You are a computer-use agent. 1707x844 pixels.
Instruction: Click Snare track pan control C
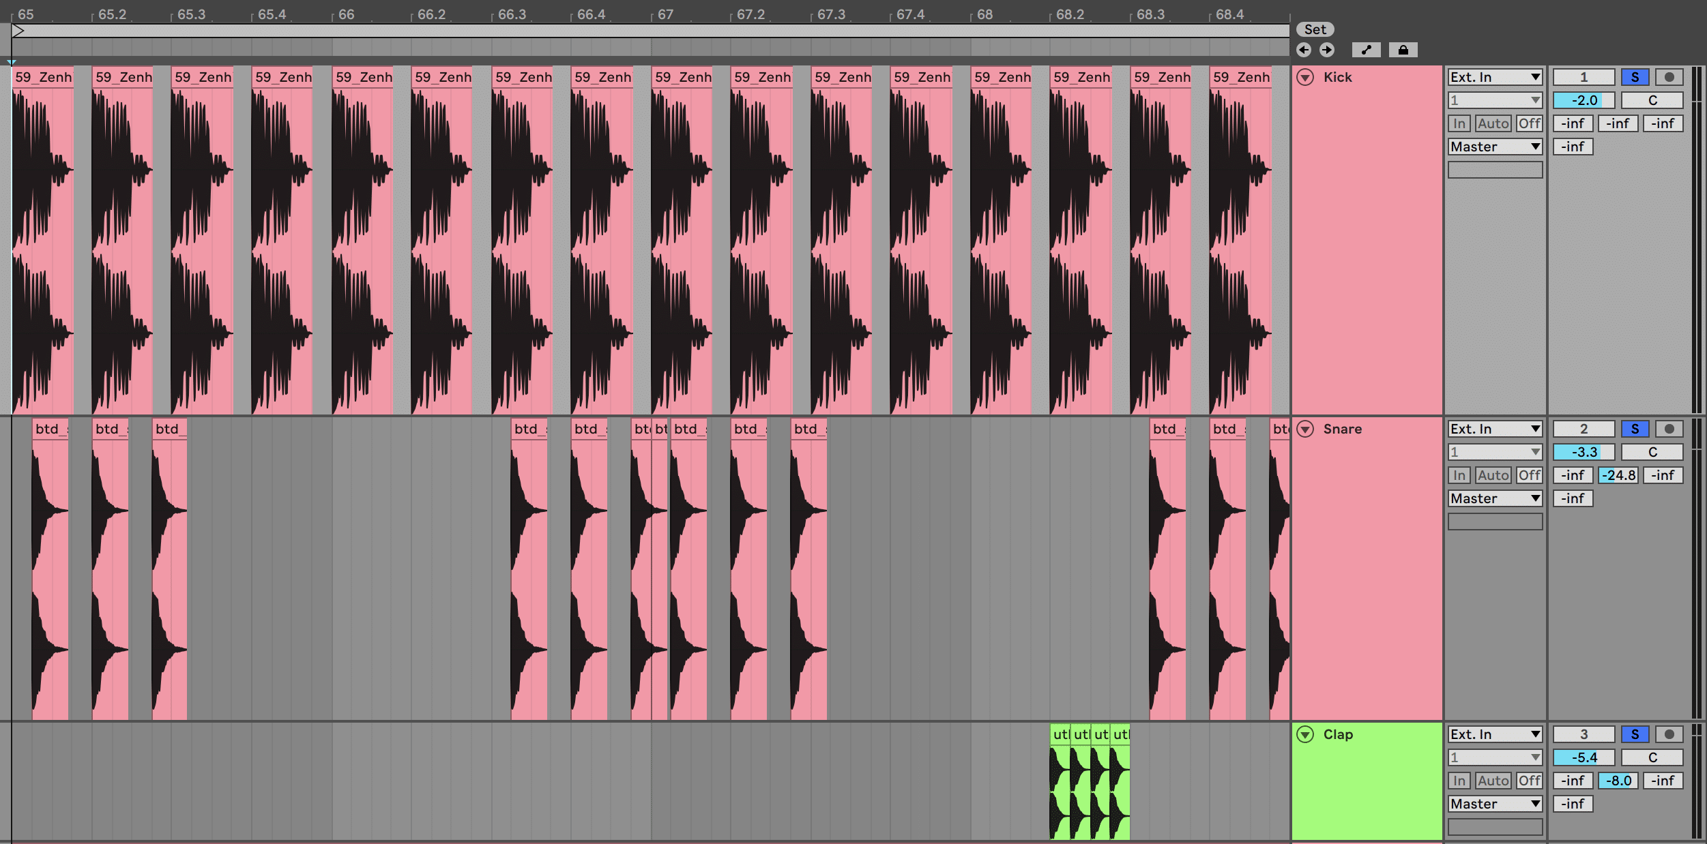[1652, 452]
